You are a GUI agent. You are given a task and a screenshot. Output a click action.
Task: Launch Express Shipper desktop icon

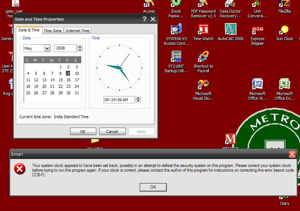(x=257, y=36)
